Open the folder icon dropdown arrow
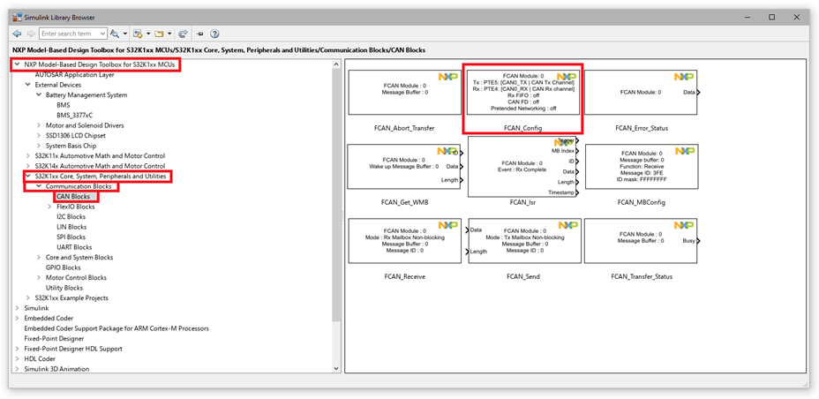The height and width of the screenshot is (399, 819). [169, 34]
